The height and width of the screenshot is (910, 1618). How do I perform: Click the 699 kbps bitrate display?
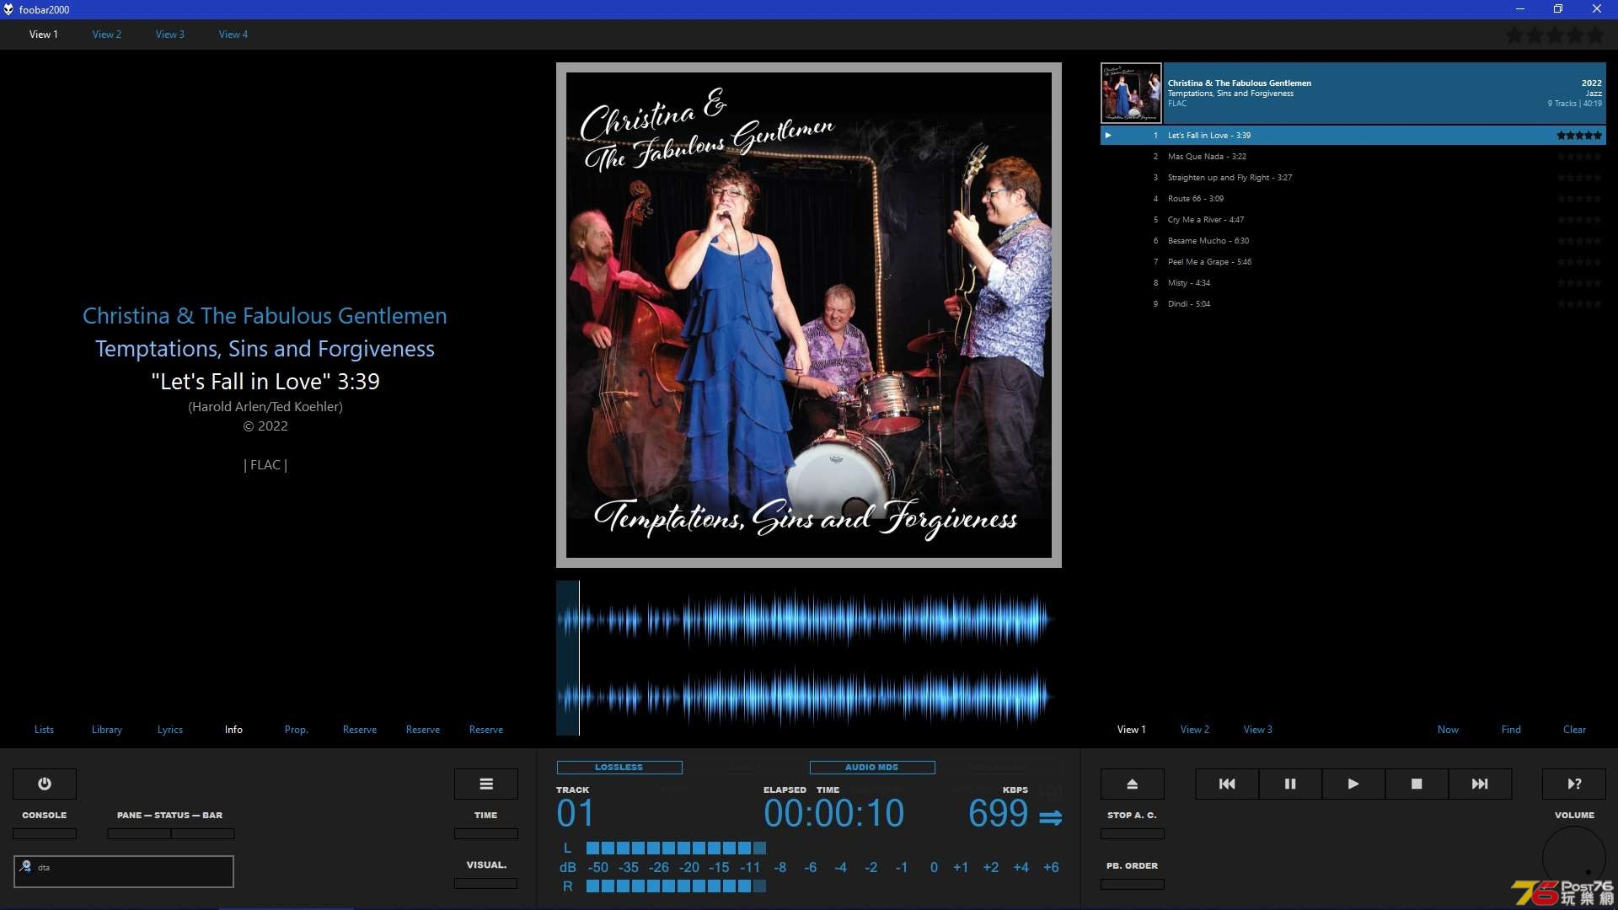(x=998, y=814)
